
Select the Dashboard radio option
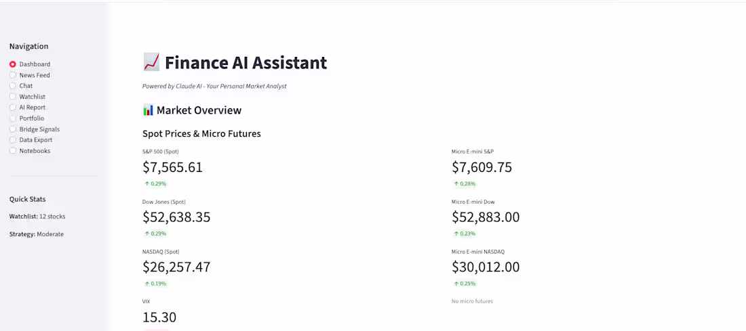tap(29, 64)
